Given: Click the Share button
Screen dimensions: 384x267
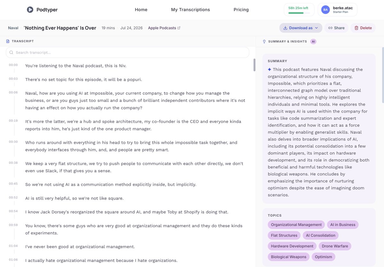Looking at the screenshot, I should [x=336, y=28].
